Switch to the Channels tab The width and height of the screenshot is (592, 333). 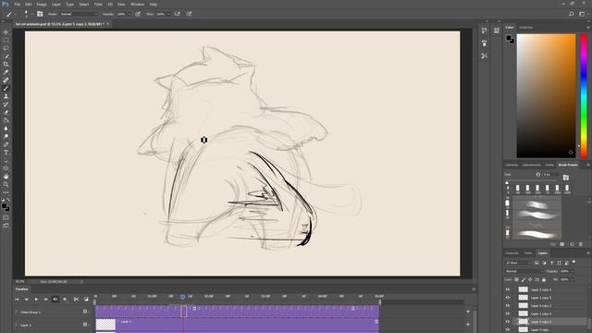512,253
